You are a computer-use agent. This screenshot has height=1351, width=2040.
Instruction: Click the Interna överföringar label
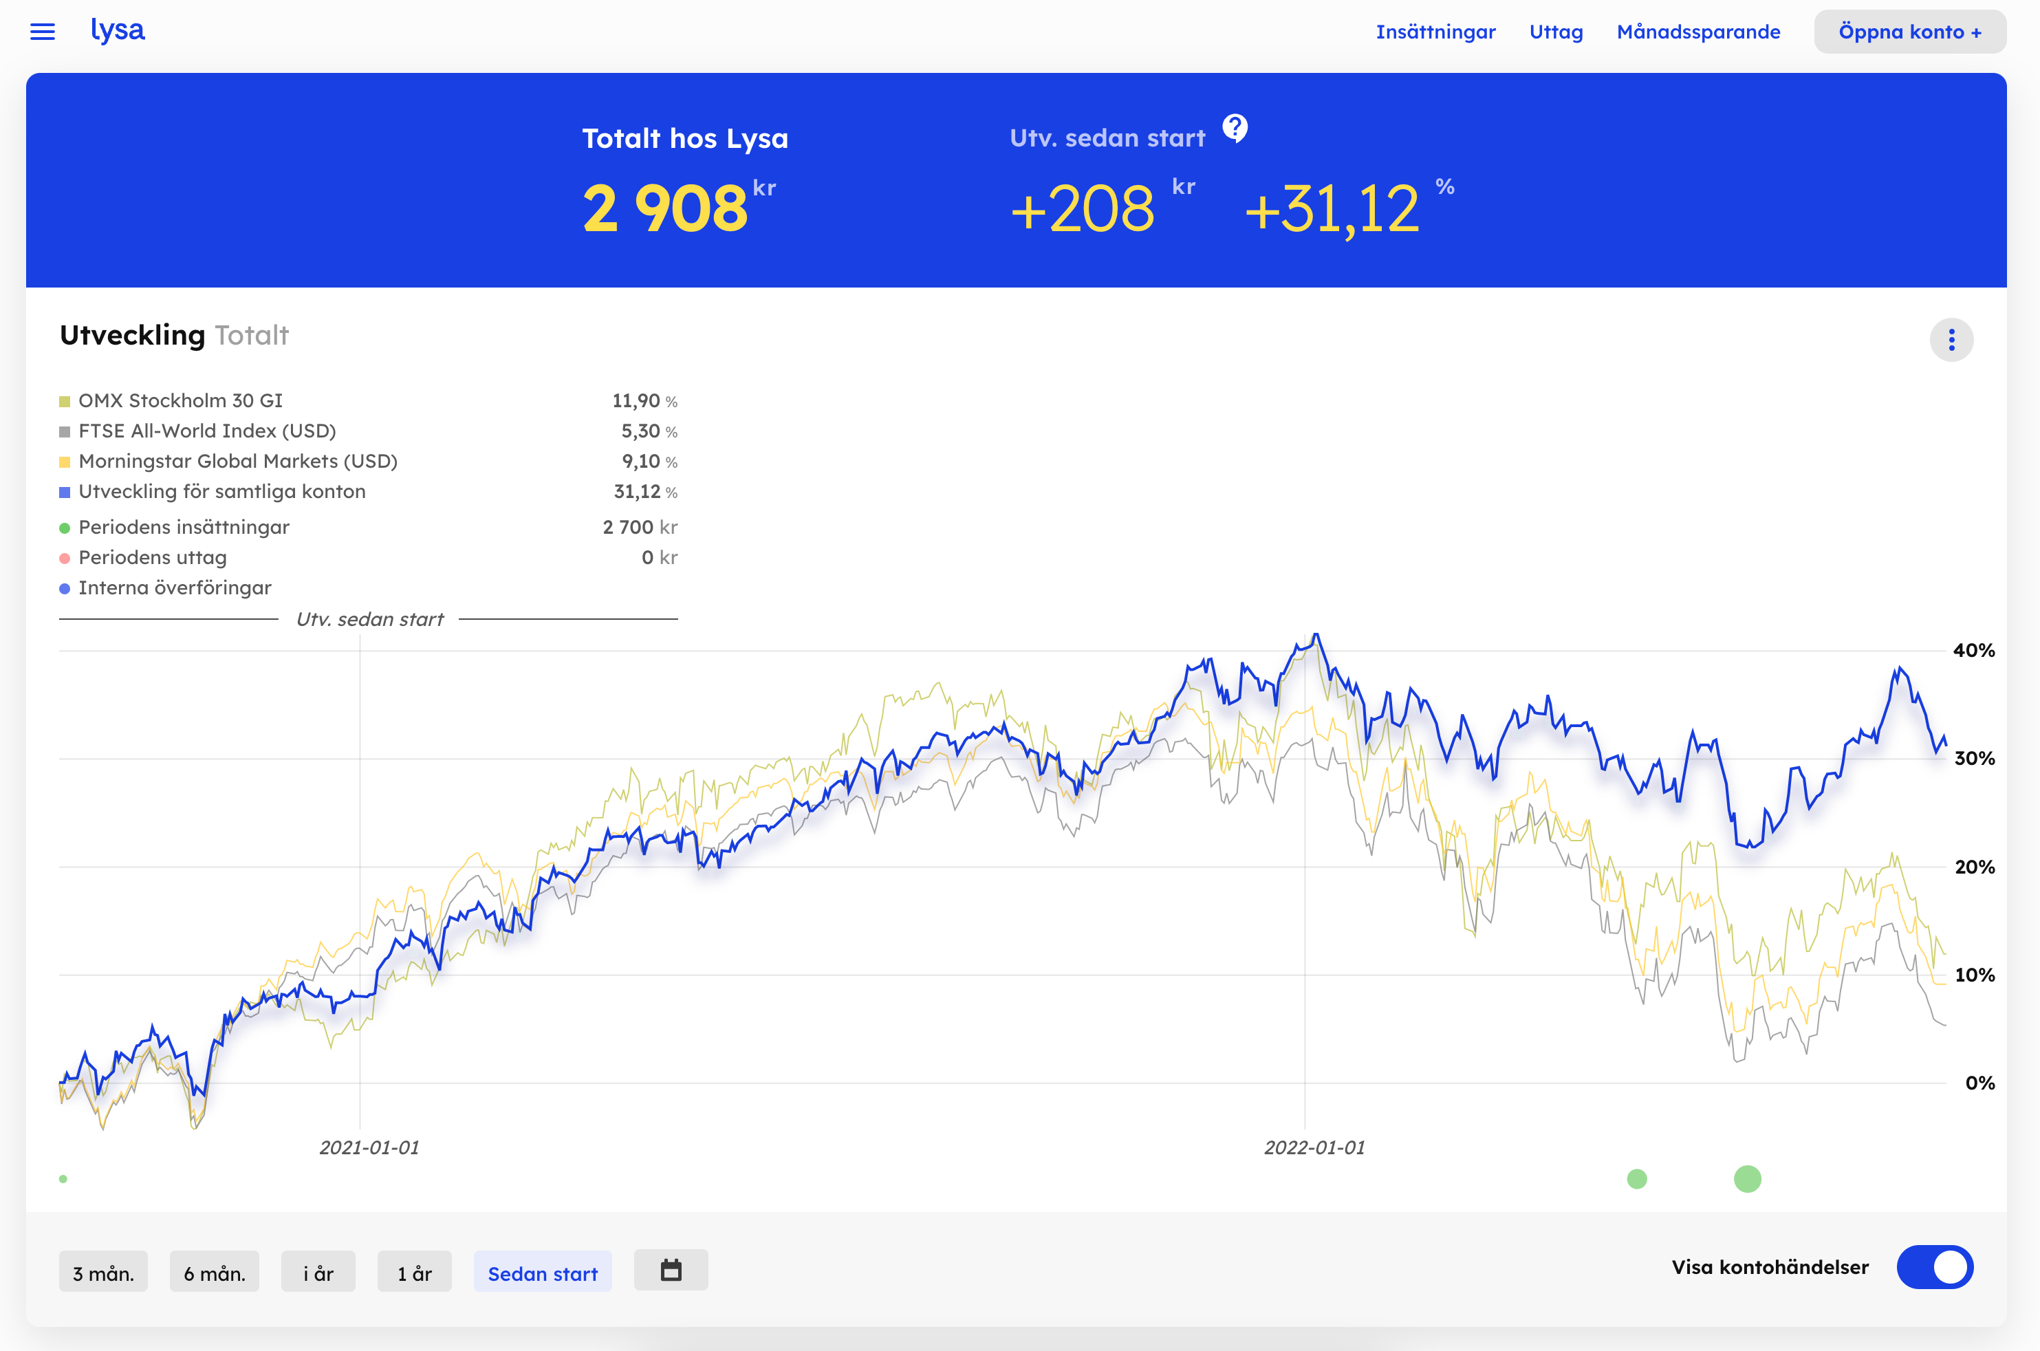[175, 587]
